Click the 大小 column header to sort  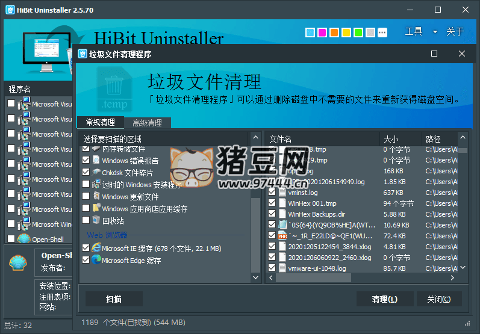click(391, 139)
